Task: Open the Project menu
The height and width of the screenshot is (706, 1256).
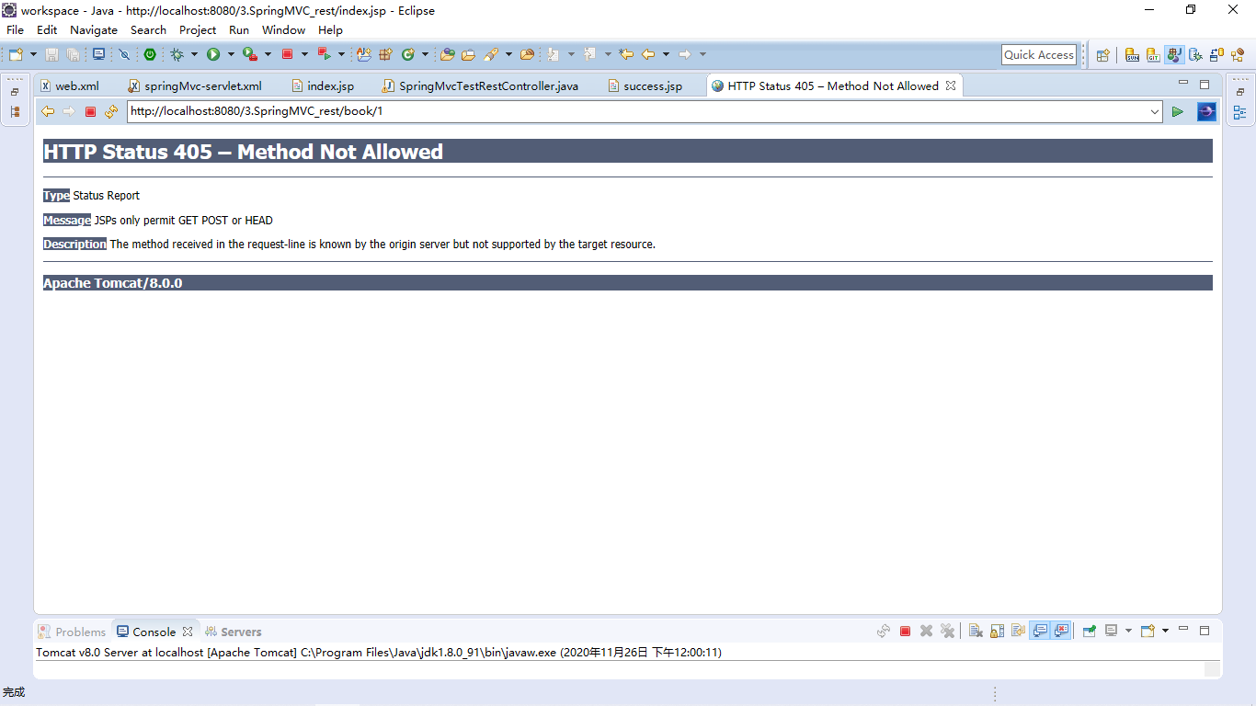Action: [198, 30]
